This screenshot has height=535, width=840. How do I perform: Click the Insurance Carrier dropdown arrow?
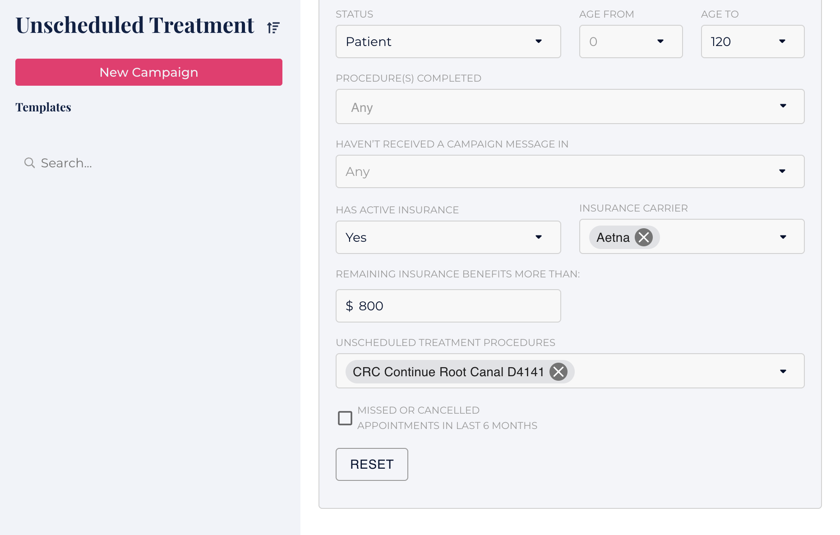coord(783,237)
